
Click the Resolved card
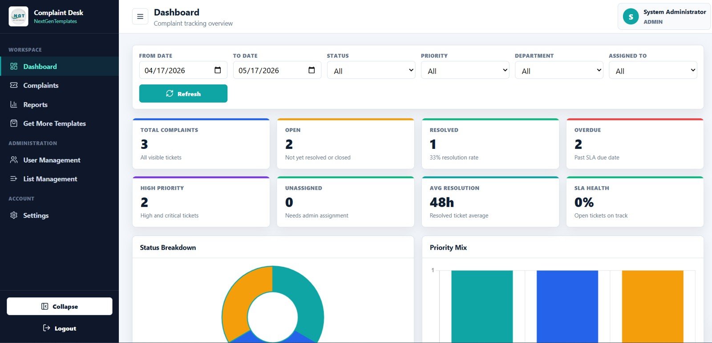point(490,144)
